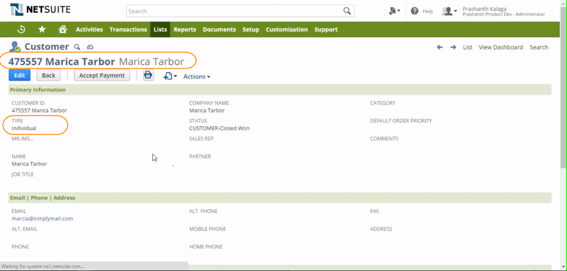Open the Lists menu

click(160, 30)
